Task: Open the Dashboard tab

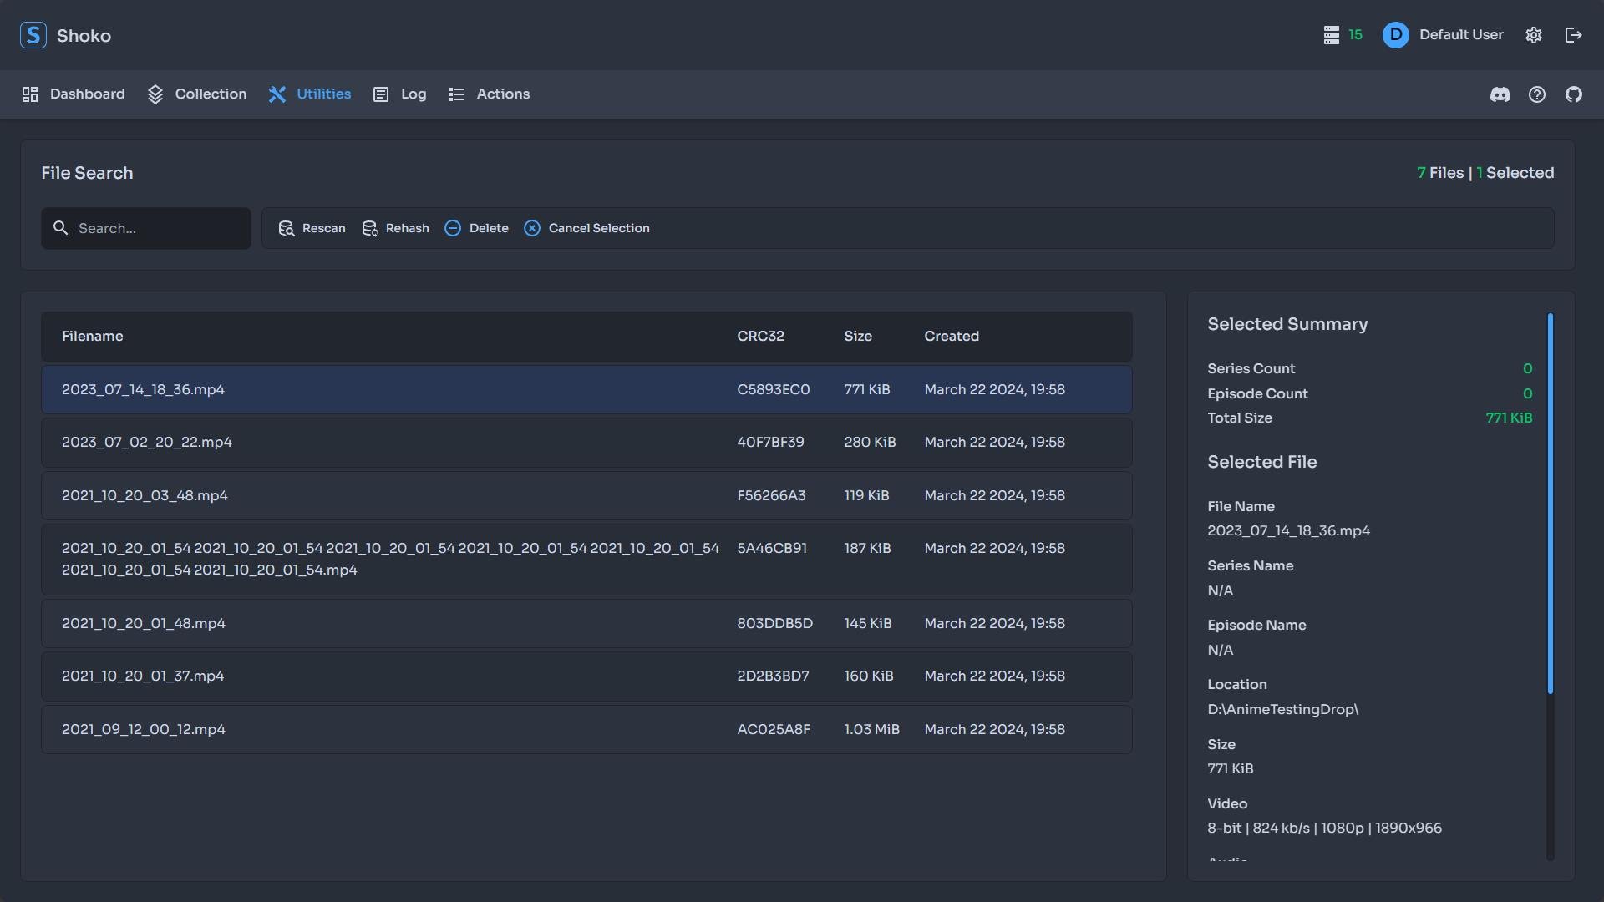Action: point(74,94)
